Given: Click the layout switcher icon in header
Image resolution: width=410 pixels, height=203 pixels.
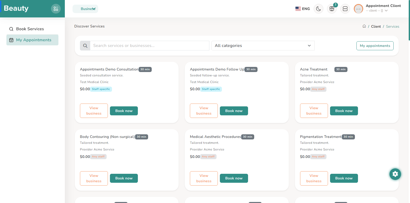Looking at the screenshot, I should pyautogui.click(x=345, y=9).
